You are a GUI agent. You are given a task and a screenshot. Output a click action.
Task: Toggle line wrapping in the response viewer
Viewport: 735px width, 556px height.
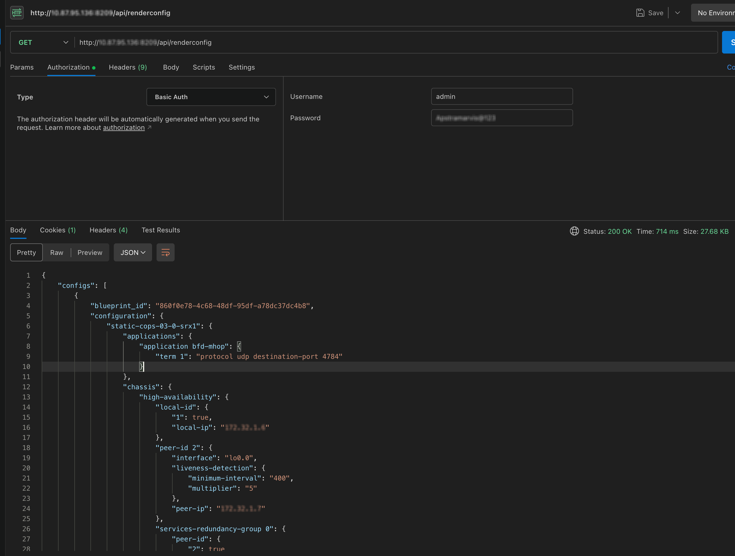click(165, 252)
